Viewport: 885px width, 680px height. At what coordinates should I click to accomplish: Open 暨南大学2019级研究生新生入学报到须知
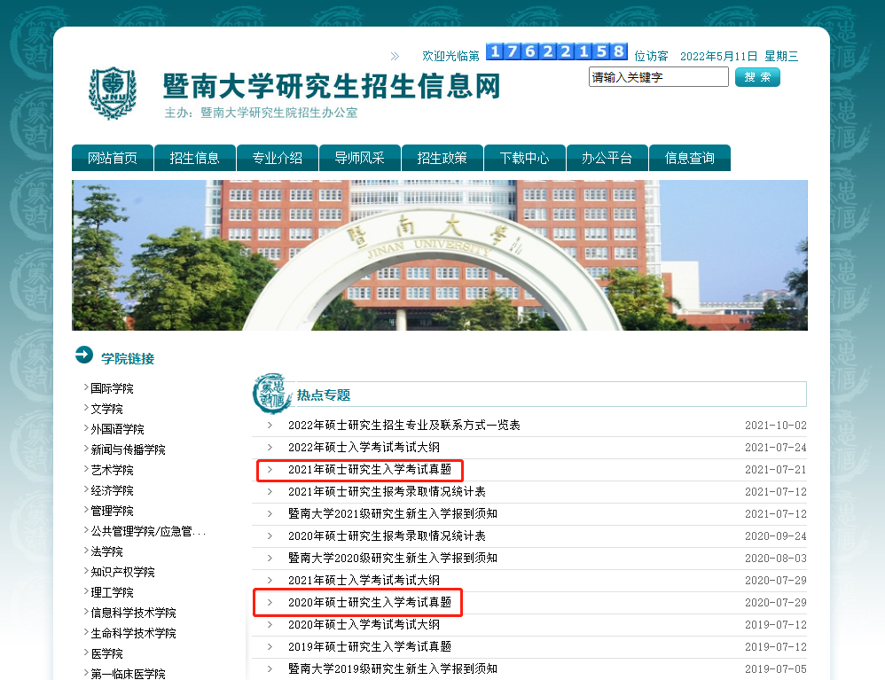pyautogui.click(x=392, y=668)
